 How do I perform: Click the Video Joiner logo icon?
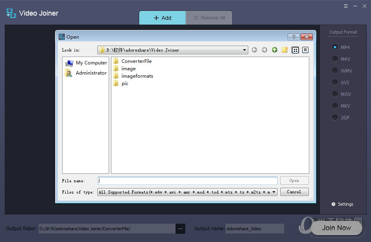pyautogui.click(x=11, y=13)
